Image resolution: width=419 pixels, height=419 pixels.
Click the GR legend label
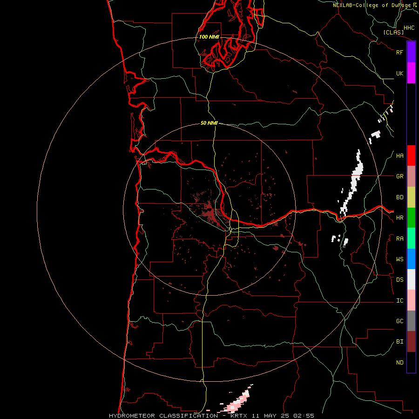399,176
